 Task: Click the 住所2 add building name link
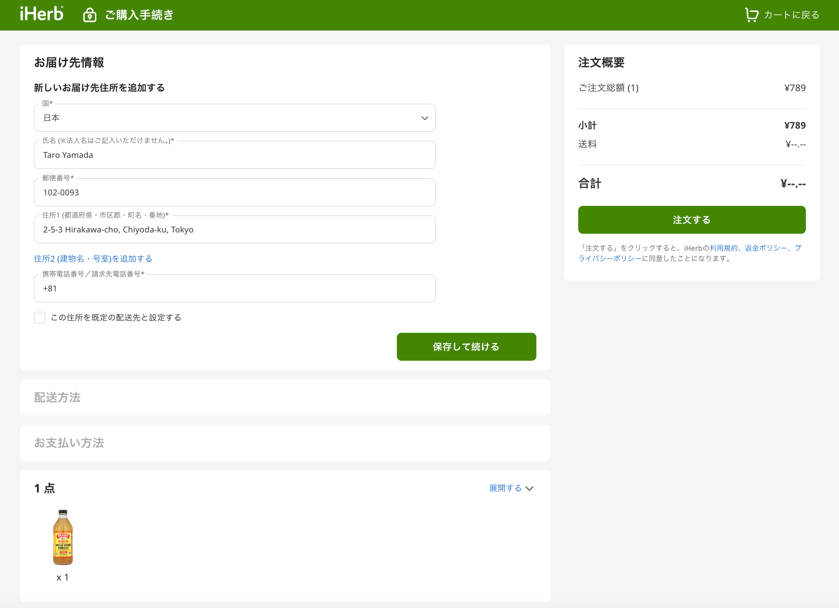93,259
